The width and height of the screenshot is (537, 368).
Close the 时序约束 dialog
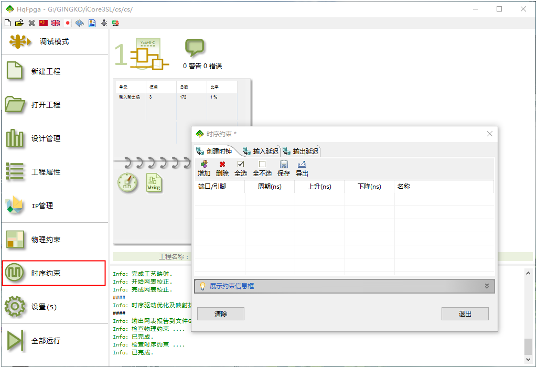(490, 134)
